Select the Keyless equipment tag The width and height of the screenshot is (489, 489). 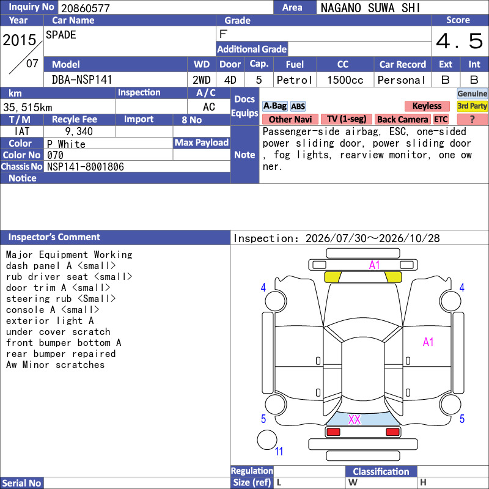pyautogui.click(x=427, y=106)
